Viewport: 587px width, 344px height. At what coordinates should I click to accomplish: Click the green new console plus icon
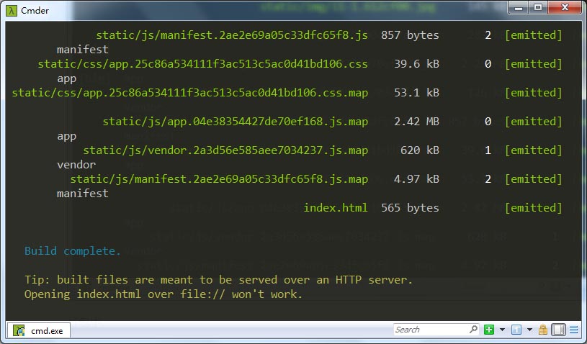(x=489, y=330)
